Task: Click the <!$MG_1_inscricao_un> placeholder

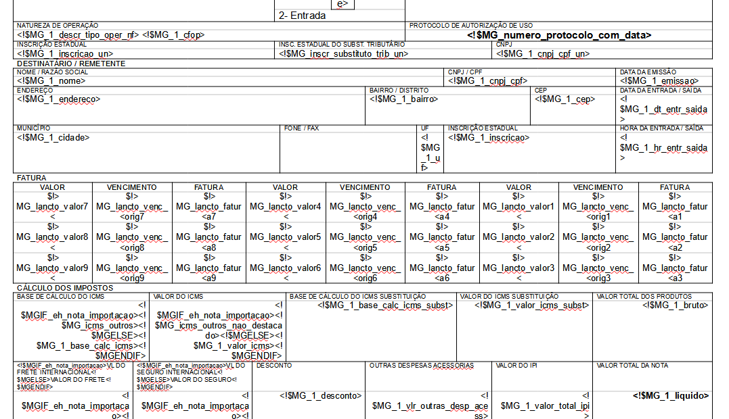Action: pyautogui.click(x=65, y=54)
